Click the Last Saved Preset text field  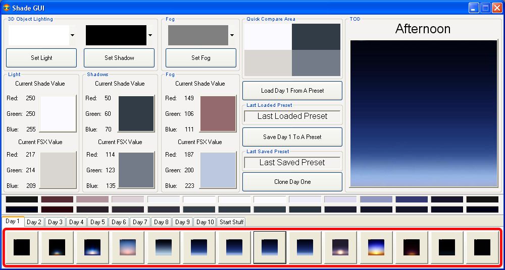pyautogui.click(x=292, y=162)
